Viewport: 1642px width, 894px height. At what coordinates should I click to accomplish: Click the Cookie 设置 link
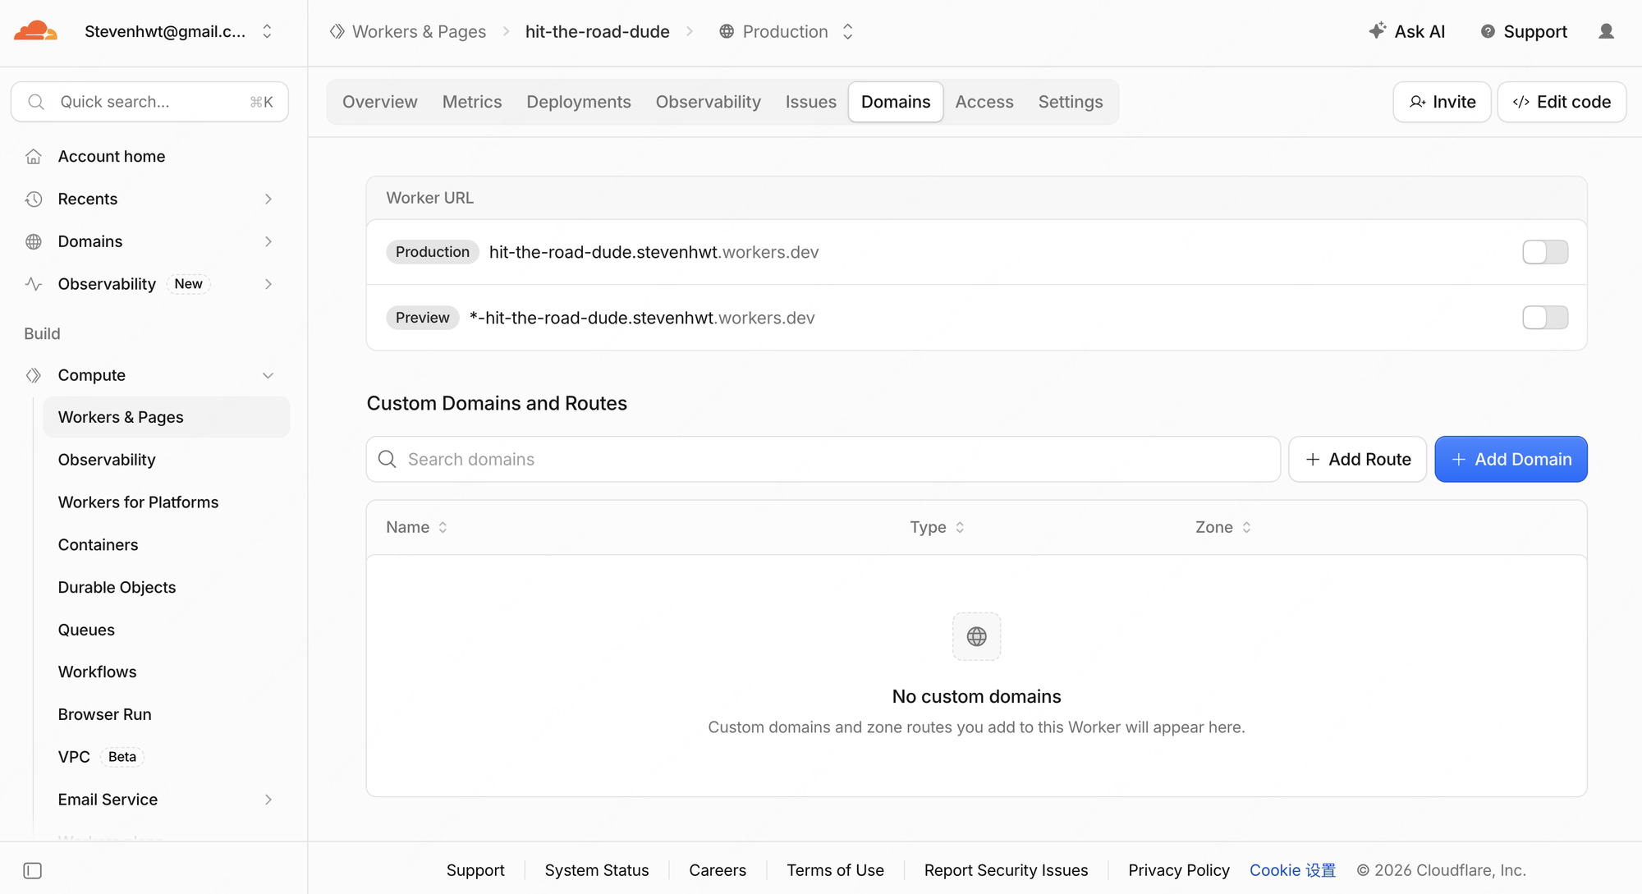pos(1293,870)
